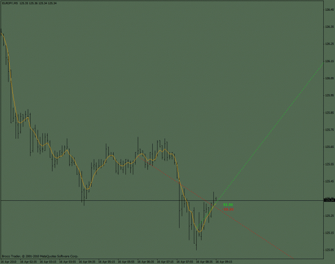Click the 126.35 price scale label

[x=329, y=27]
